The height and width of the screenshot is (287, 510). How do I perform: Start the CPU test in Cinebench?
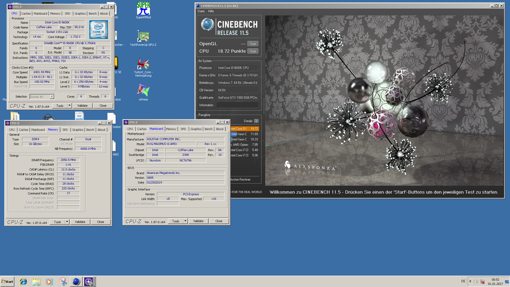pos(253,51)
